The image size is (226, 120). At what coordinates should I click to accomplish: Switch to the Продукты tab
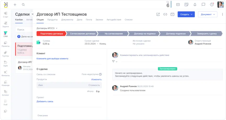tap(53, 20)
